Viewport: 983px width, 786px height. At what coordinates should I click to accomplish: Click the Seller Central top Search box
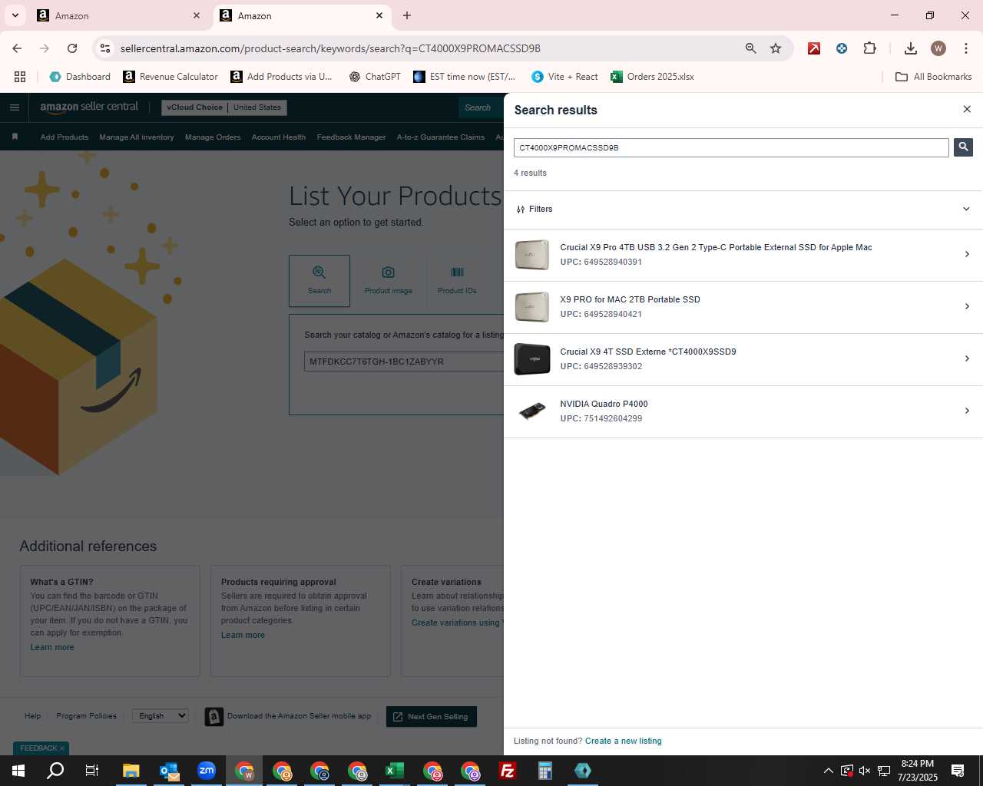click(481, 107)
